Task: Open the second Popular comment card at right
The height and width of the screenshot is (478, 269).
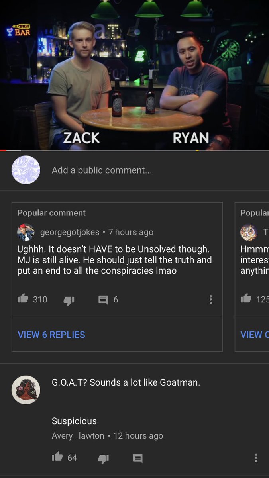Action: [x=252, y=277]
